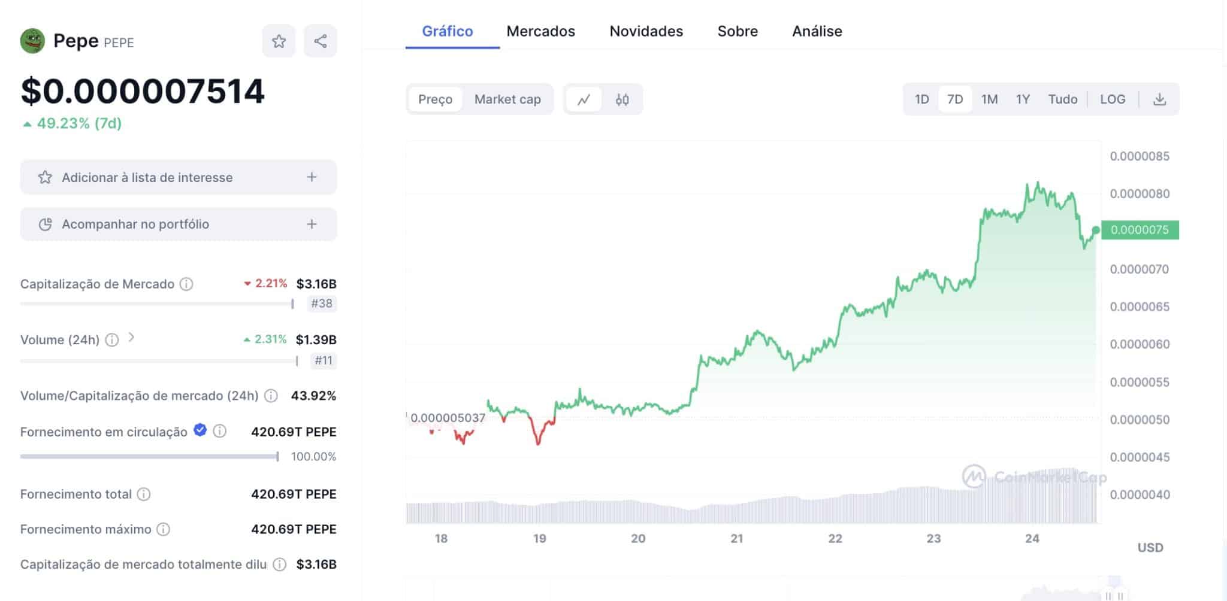Click the market cap rank progress bar
This screenshot has width=1227, height=601.
point(158,303)
